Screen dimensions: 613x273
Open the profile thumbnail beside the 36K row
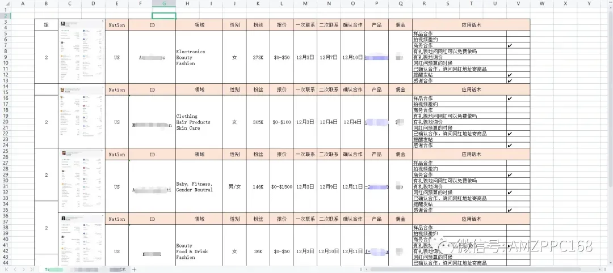[x=82, y=240]
